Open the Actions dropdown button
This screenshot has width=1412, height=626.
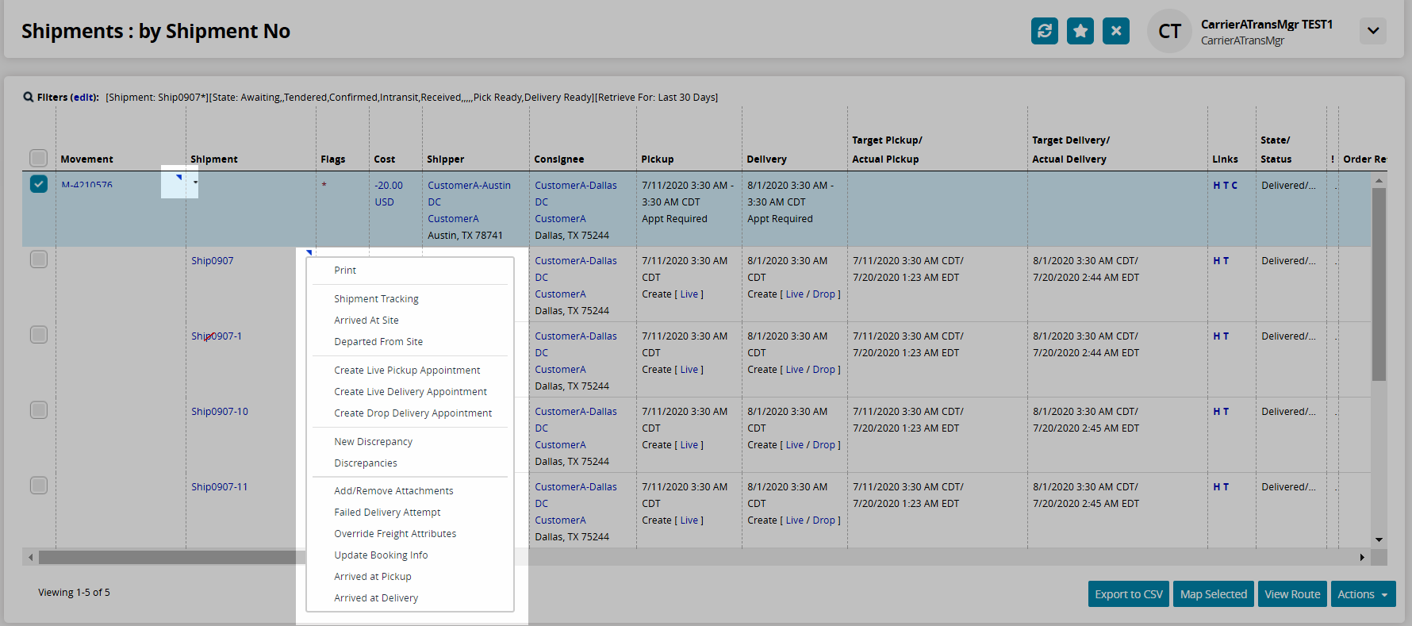tap(1362, 594)
